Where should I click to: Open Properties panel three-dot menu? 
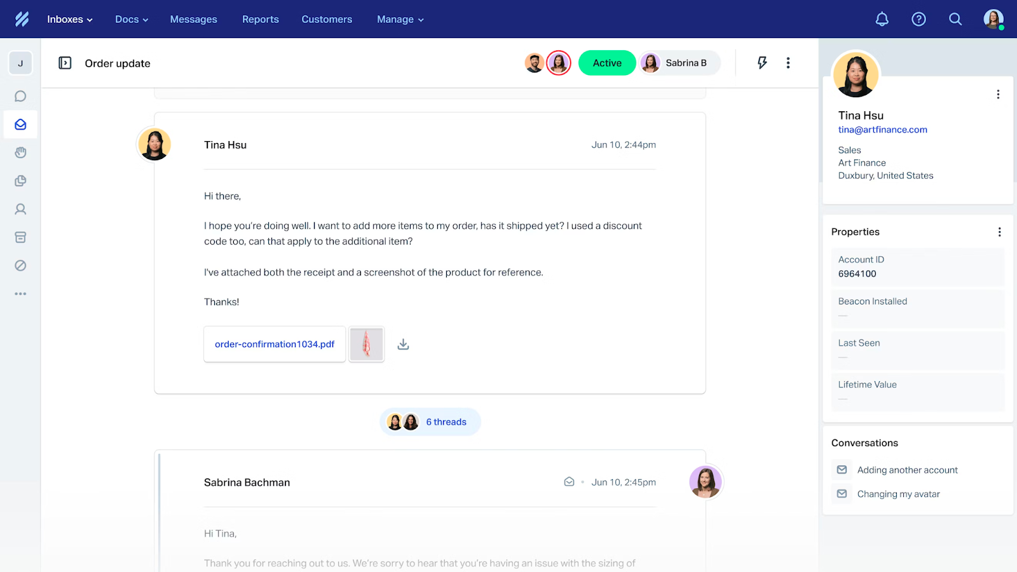(x=999, y=232)
